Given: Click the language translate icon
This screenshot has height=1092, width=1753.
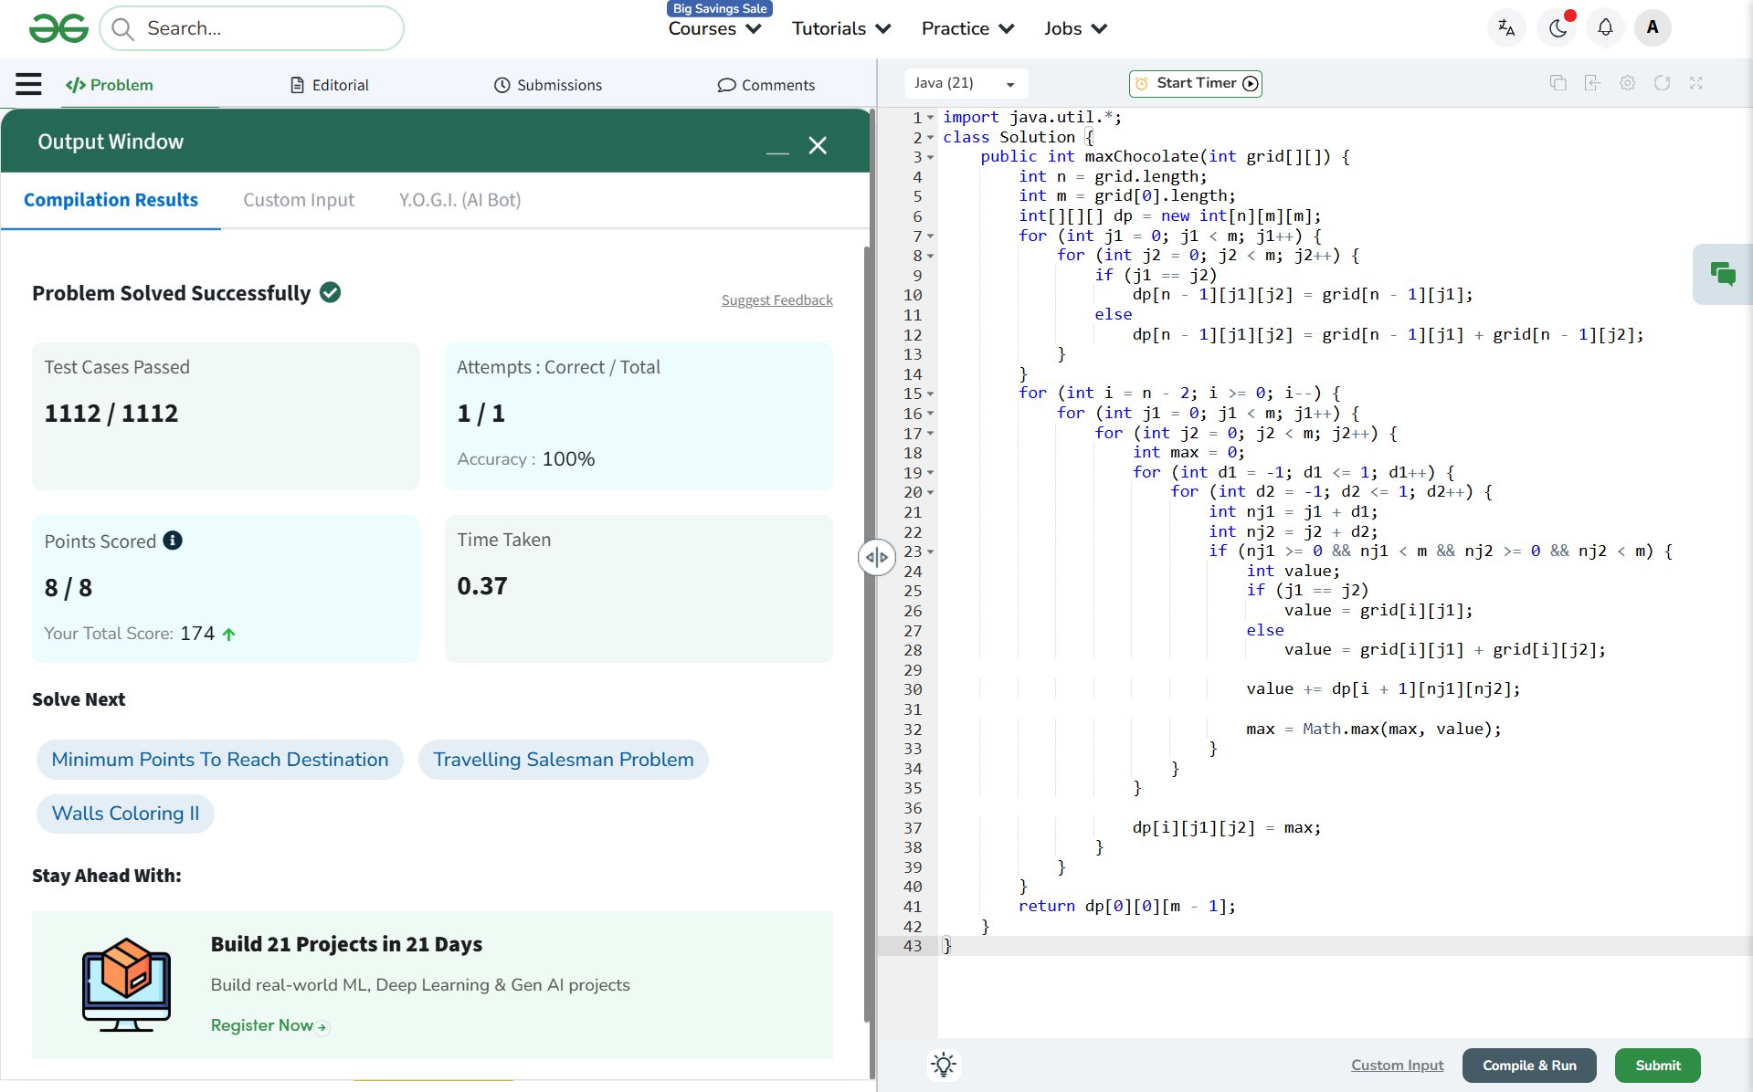Looking at the screenshot, I should pos(1506,28).
